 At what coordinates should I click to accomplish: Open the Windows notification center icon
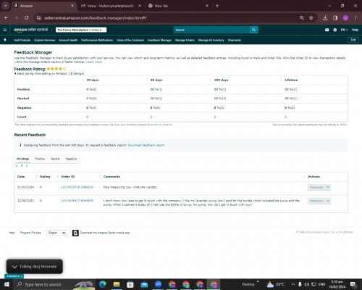353,284
